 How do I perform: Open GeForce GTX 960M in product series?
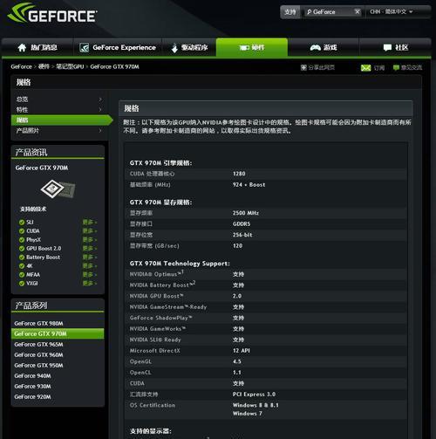[x=38, y=355]
